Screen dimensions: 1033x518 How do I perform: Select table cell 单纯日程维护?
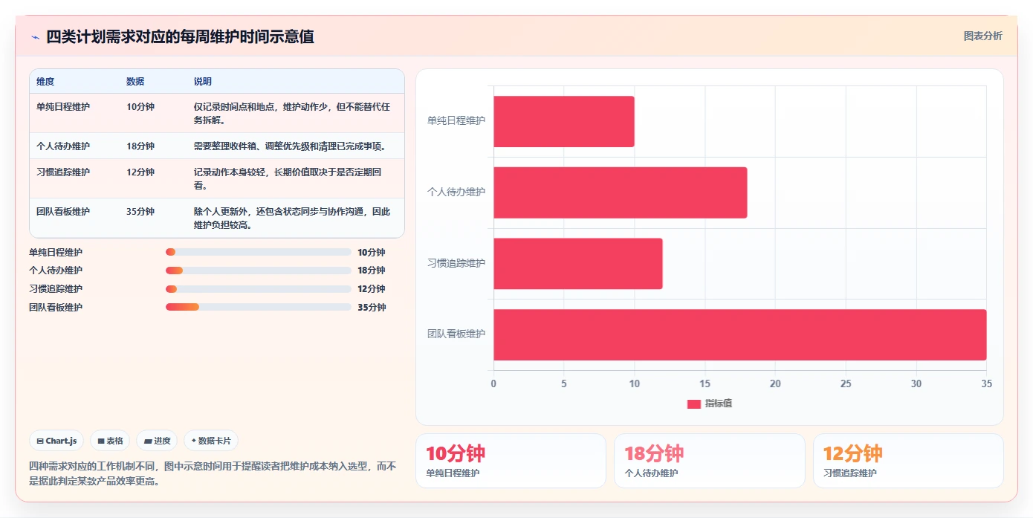click(63, 107)
